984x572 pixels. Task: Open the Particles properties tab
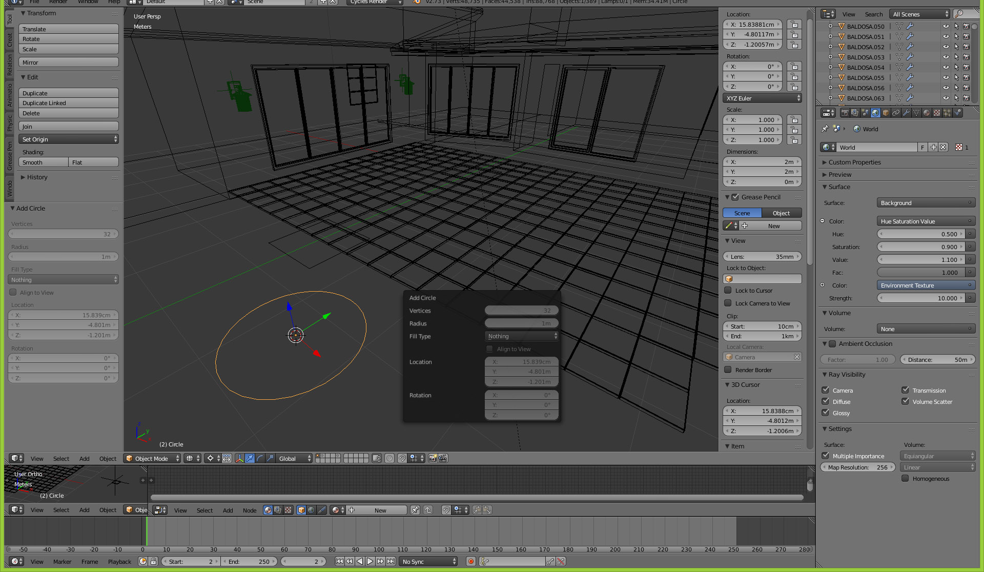[947, 113]
